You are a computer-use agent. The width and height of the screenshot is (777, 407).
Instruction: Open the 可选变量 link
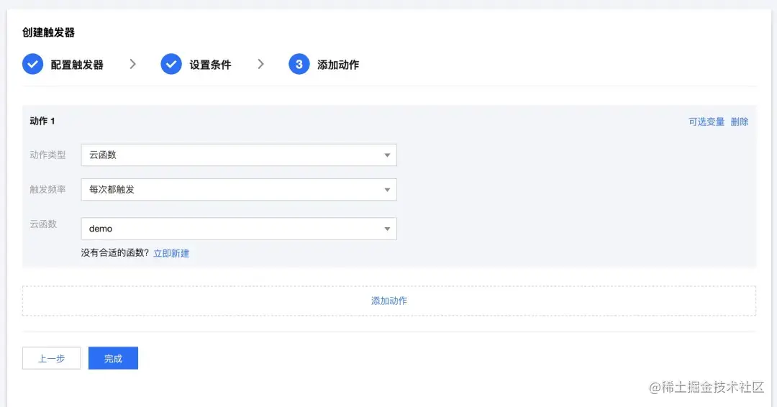coord(706,122)
